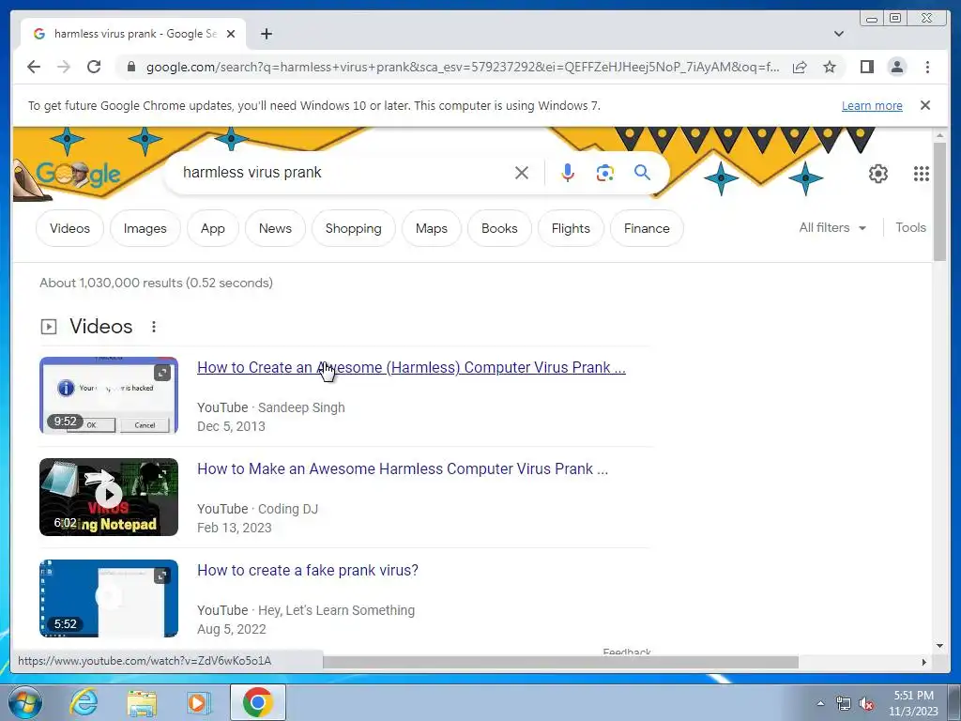The image size is (961, 721).
Task: Open Google quick settings gear
Action: [x=878, y=174]
